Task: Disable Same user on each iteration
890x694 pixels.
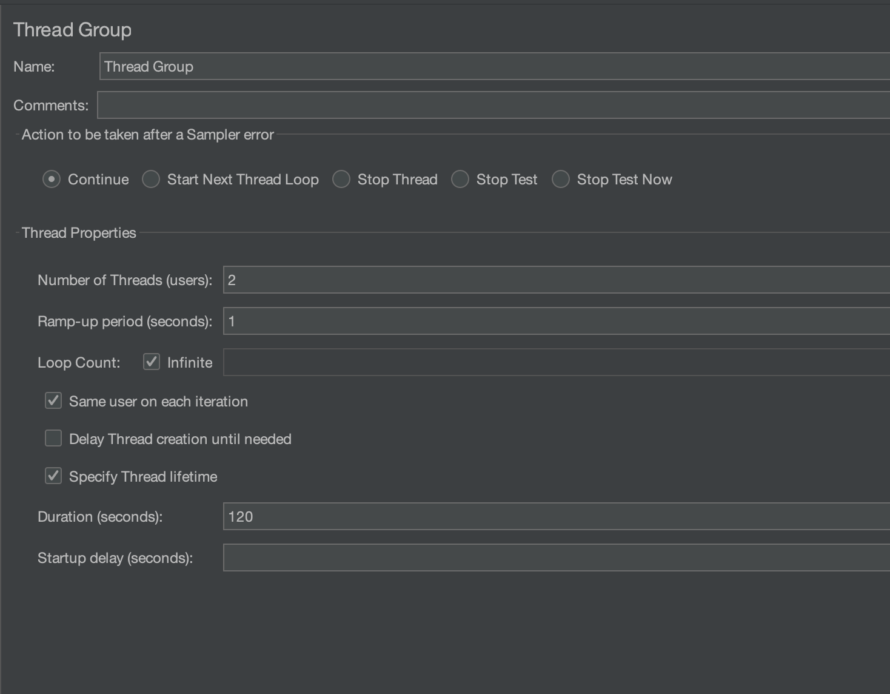Action: 53,400
